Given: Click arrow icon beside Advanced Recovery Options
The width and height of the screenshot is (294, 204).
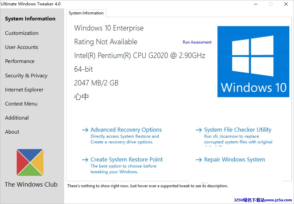Looking at the screenshot, I should click(x=85, y=130).
